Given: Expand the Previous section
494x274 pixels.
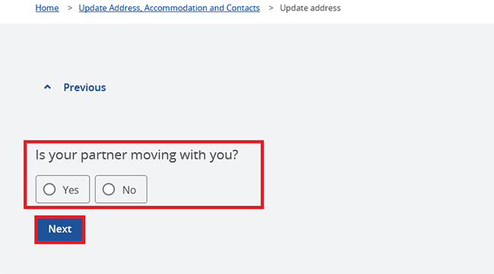Looking at the screenshot, I should pos(74,87).
